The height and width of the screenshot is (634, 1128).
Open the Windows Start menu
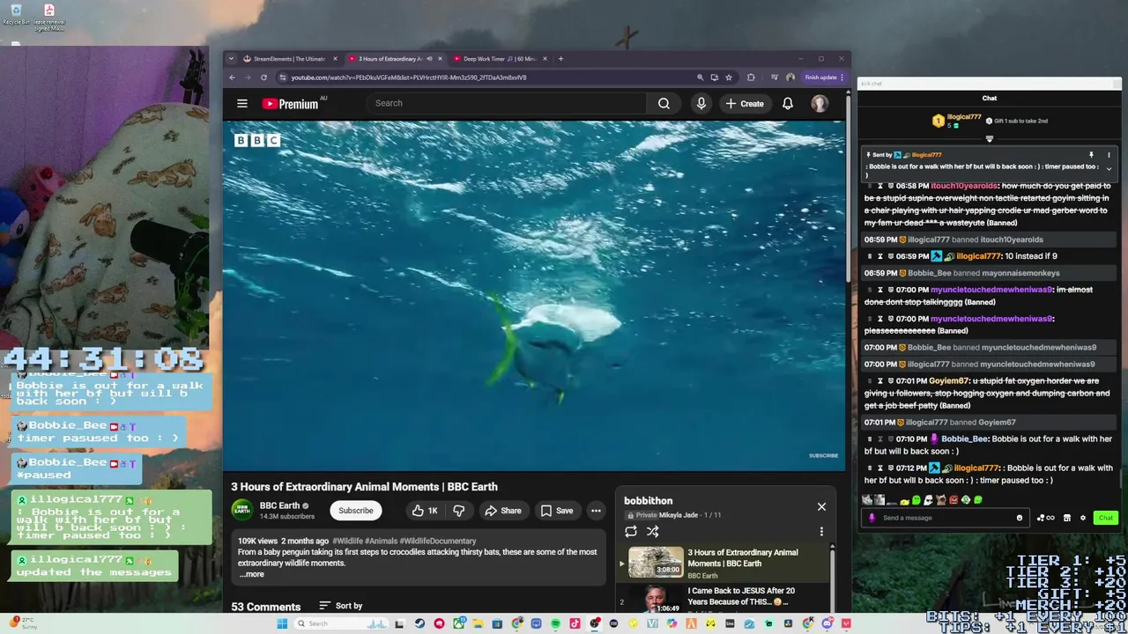[x=282, y=623]
